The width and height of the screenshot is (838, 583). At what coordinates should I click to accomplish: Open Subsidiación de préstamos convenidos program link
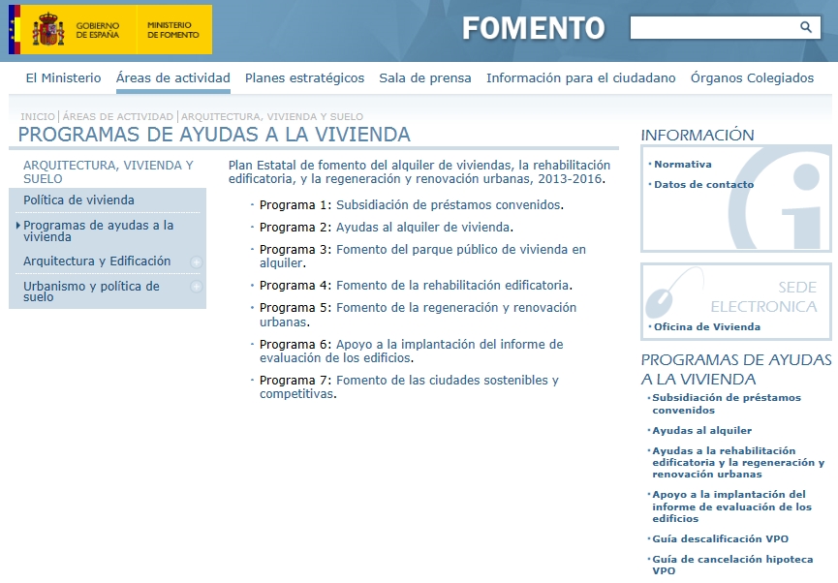(x=448, y=205)
